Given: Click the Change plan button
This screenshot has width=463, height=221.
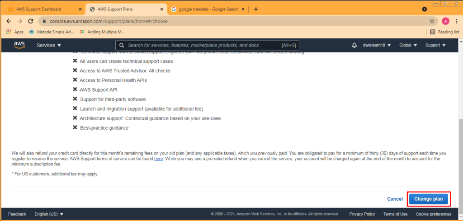Looking at the screenshot, I should [429, 199].
